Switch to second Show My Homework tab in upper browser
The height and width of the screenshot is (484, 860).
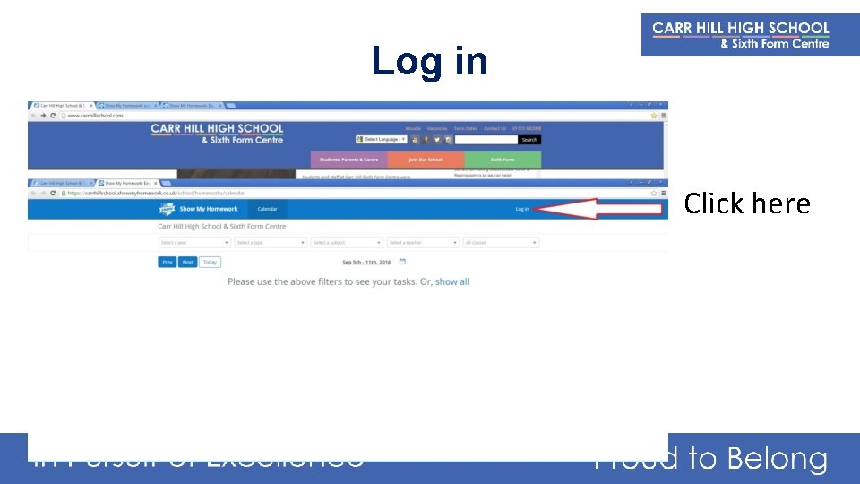(x=127, y=106)
